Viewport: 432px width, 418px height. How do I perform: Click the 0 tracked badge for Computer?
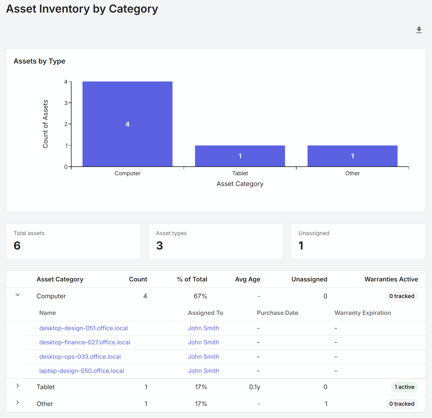click(x=402, y=296)
